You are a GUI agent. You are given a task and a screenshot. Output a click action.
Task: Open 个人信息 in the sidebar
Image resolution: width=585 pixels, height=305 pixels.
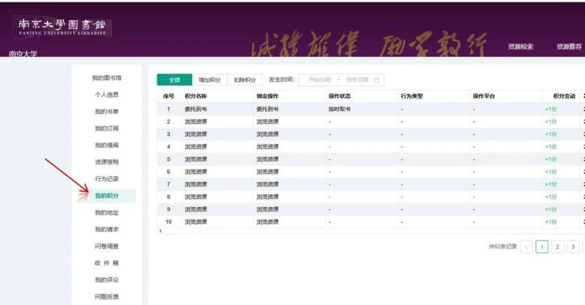point(107,94)
